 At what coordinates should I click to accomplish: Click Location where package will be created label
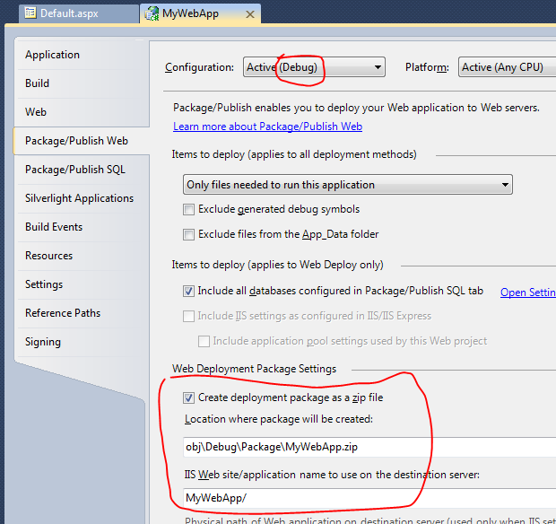click(x=279, y=419)
